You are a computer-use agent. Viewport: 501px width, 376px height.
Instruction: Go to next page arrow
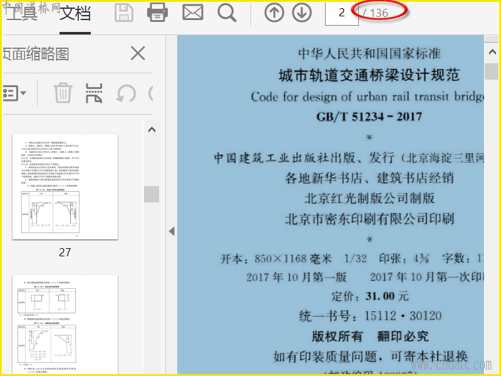[x=302, y=13]
